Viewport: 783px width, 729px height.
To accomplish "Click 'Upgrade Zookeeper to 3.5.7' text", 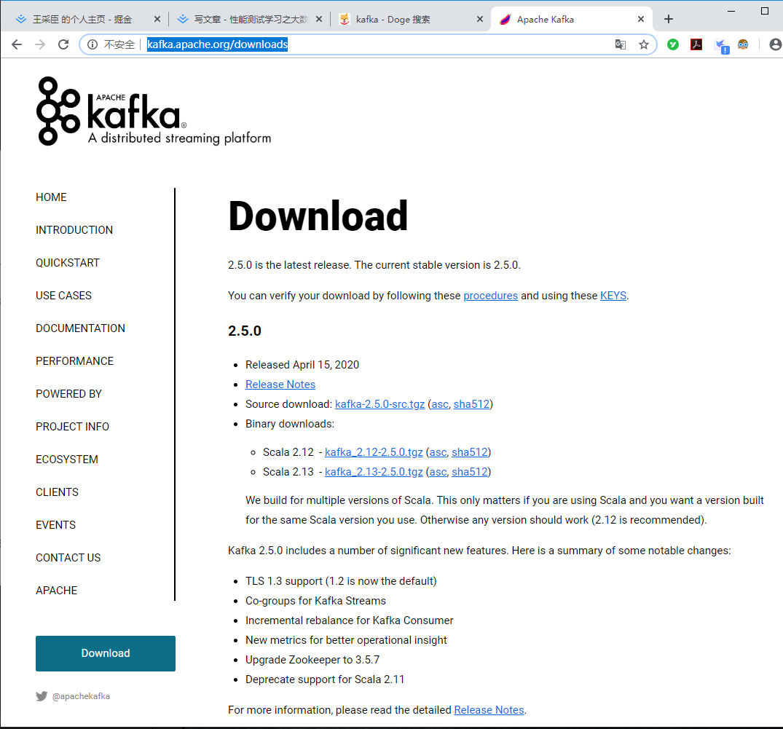I will point(312,660).
